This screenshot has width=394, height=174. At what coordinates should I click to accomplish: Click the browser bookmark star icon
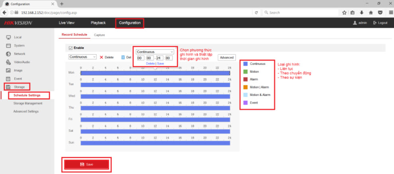point(344,13)
